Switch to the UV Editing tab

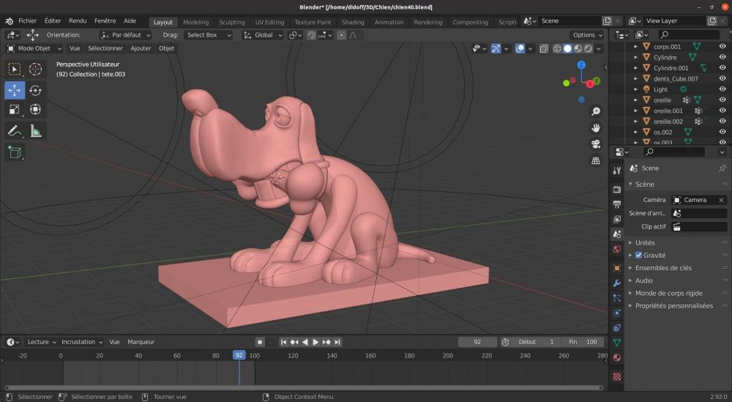(269, 23)
